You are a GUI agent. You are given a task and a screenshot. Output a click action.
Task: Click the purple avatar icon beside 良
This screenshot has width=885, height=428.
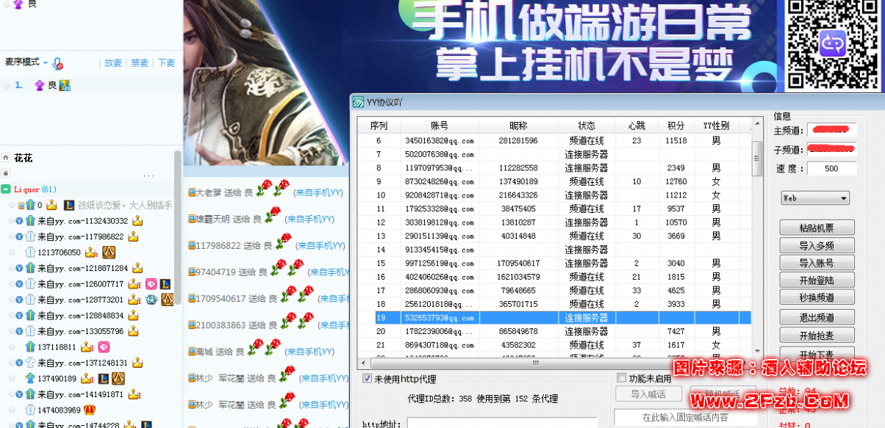pyautogui.click(x=40, y=84)
